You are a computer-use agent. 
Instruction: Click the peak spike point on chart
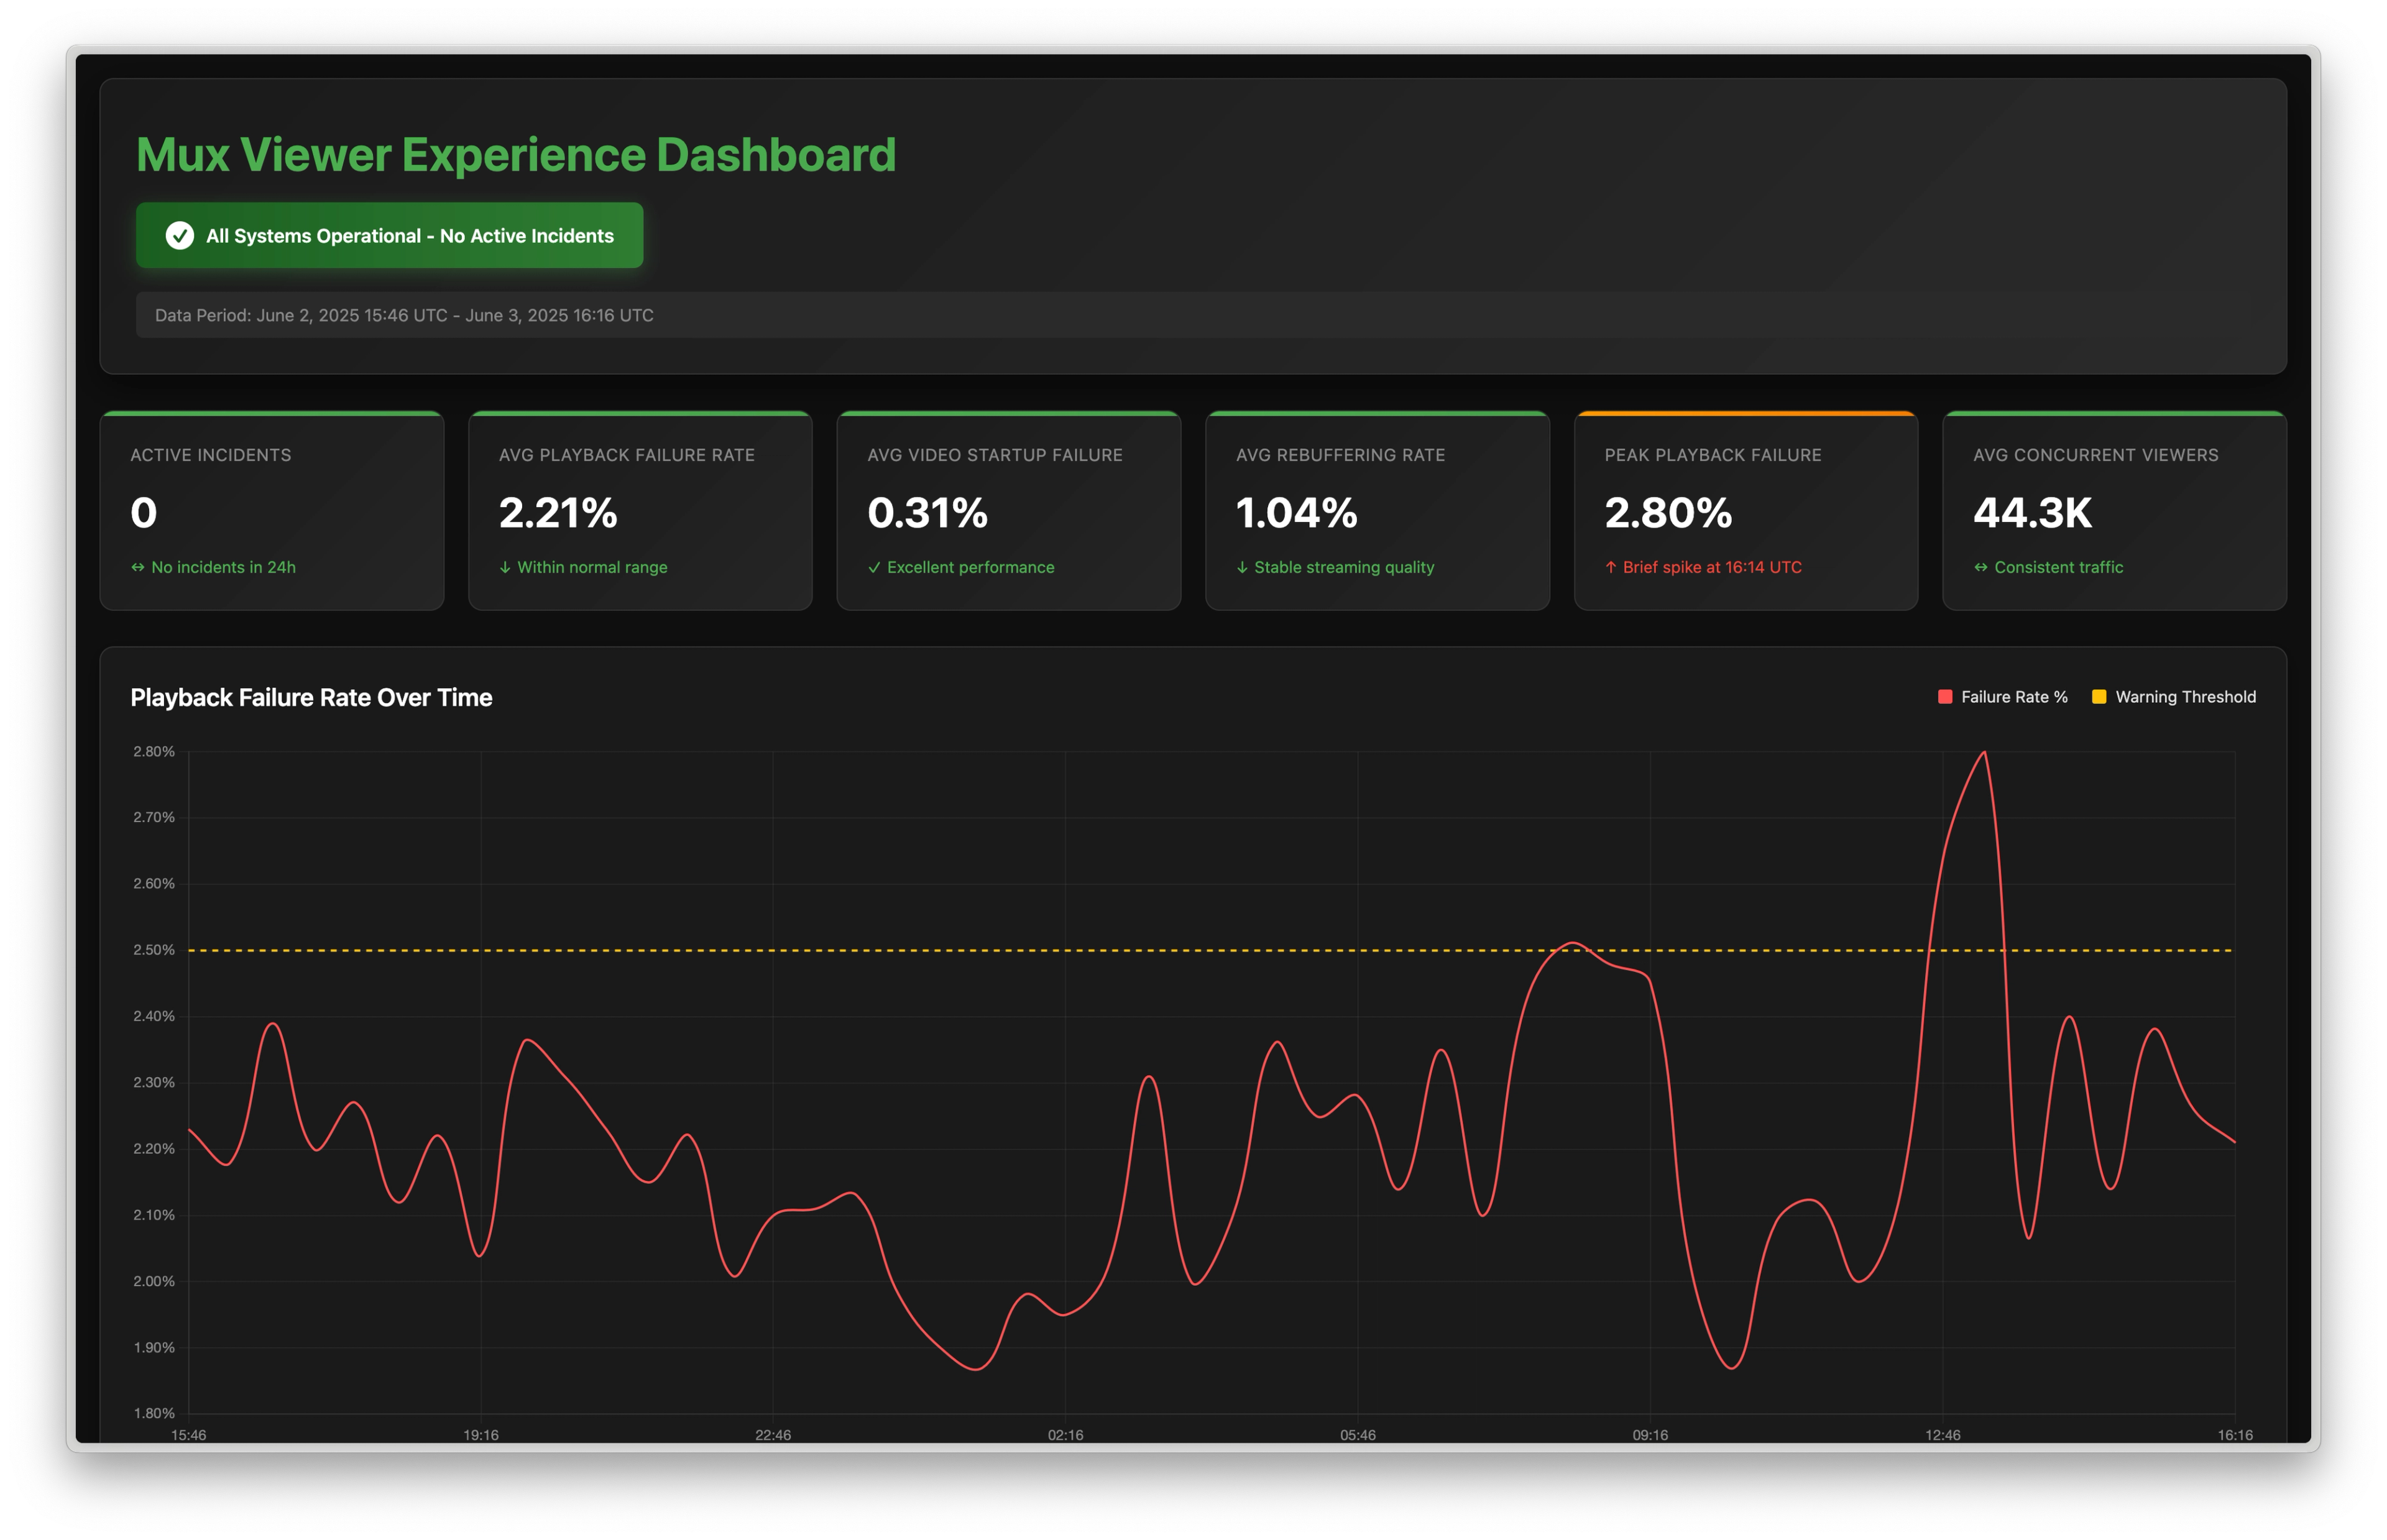click(x=1984, y=752)
